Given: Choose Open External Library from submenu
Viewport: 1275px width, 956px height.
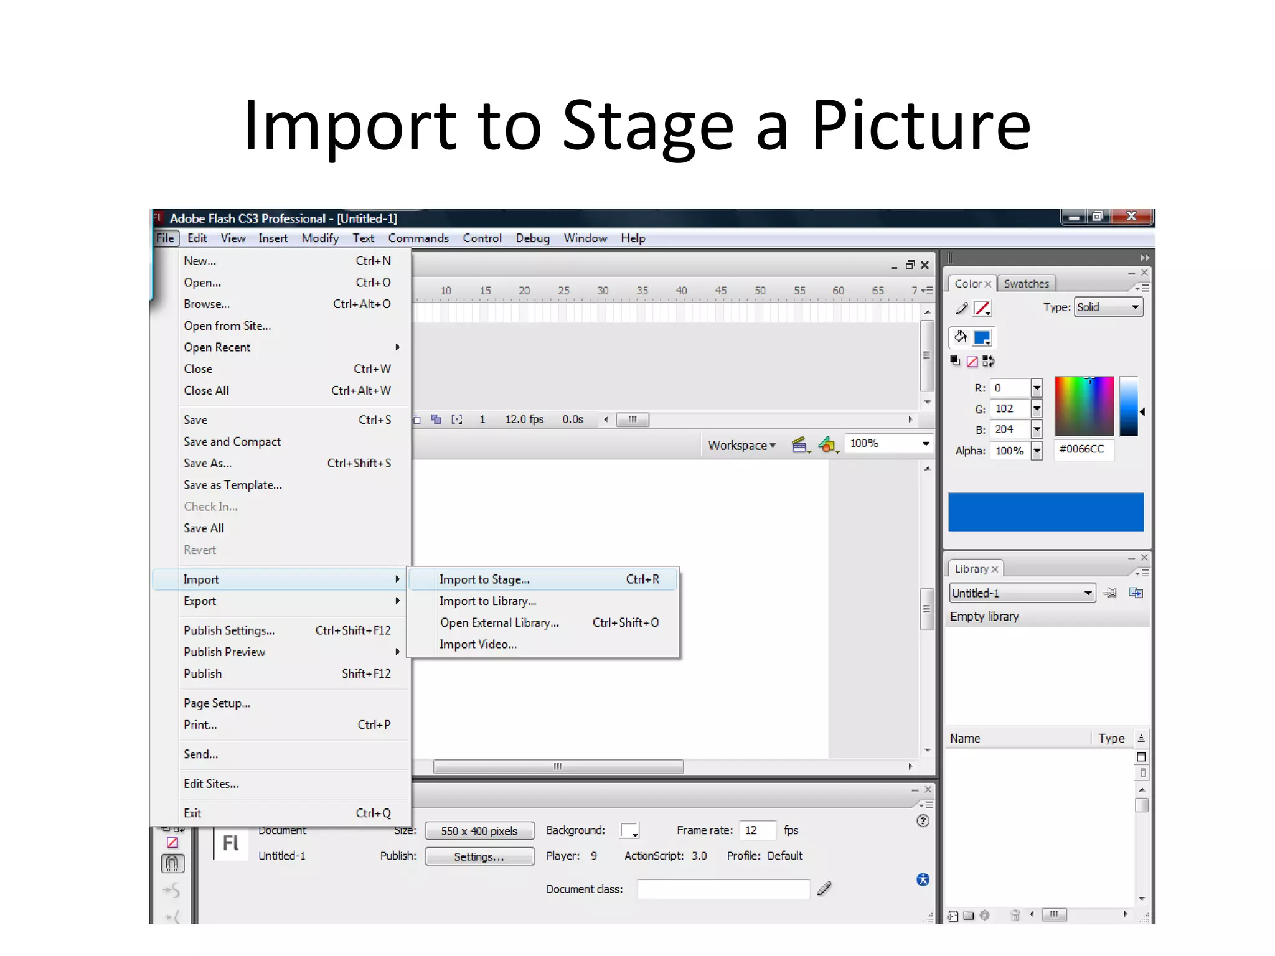Looking at the screenshot, I should pos(543,623).
